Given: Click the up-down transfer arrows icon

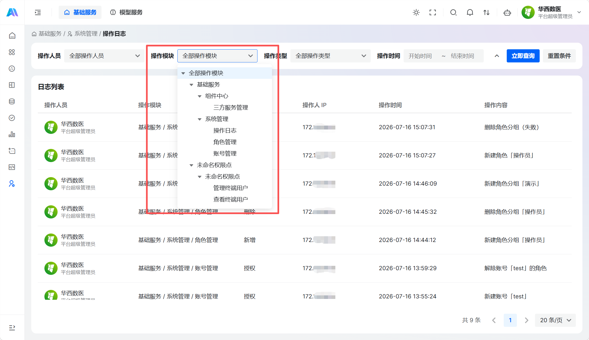Looking at the screenshot, I should (486, 12).
